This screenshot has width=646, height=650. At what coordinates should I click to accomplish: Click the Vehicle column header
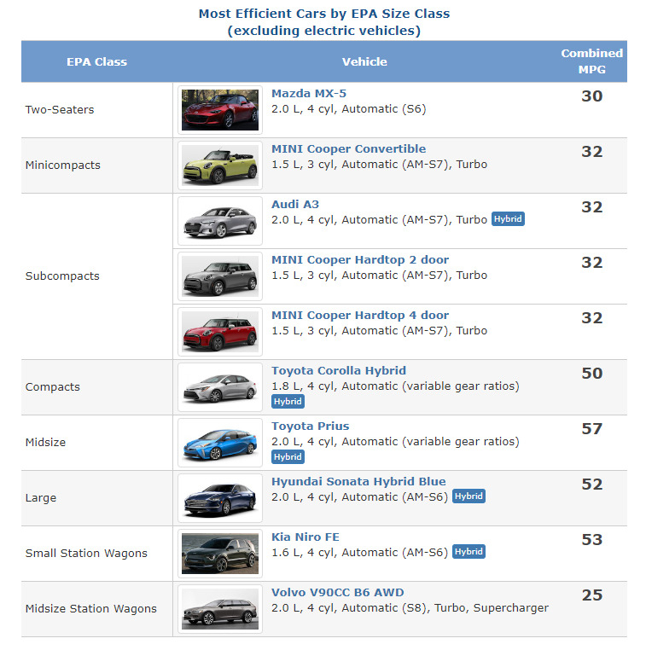(364, 61)
